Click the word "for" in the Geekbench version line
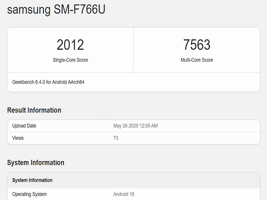The height and width of the screenshot is (200, 267). [48, 82]
